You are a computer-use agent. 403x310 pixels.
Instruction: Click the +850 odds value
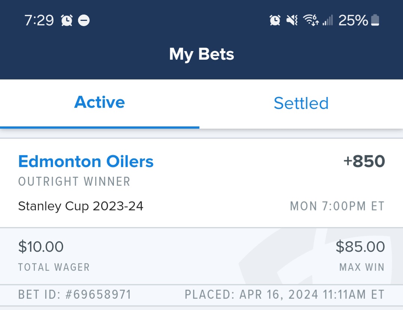click(x=364, y=162)
